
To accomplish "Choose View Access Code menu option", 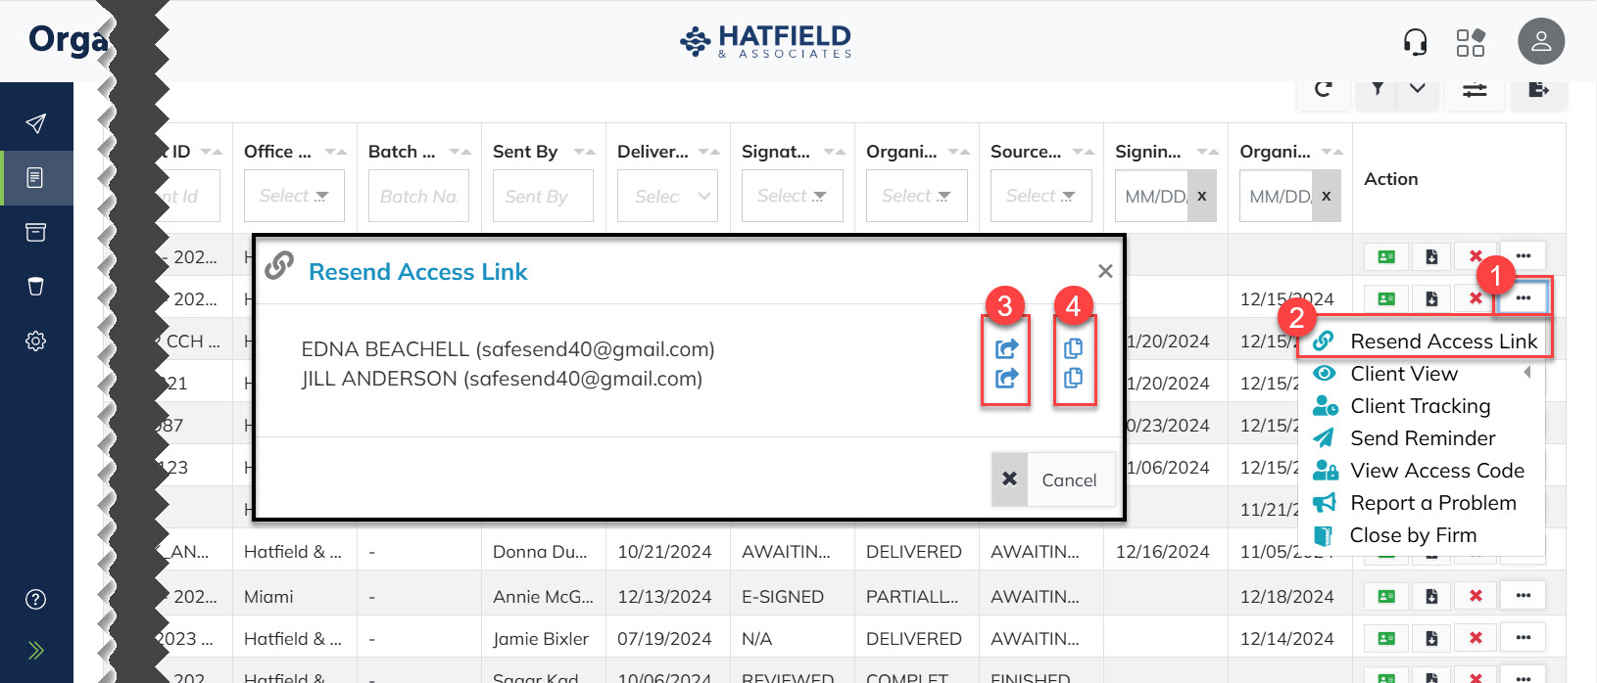I will tap(1436, 471).
